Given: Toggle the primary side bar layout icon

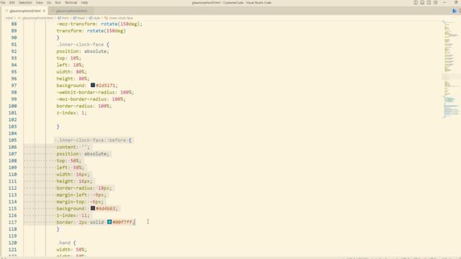Looking at the screenshot, I should [416, 3].
